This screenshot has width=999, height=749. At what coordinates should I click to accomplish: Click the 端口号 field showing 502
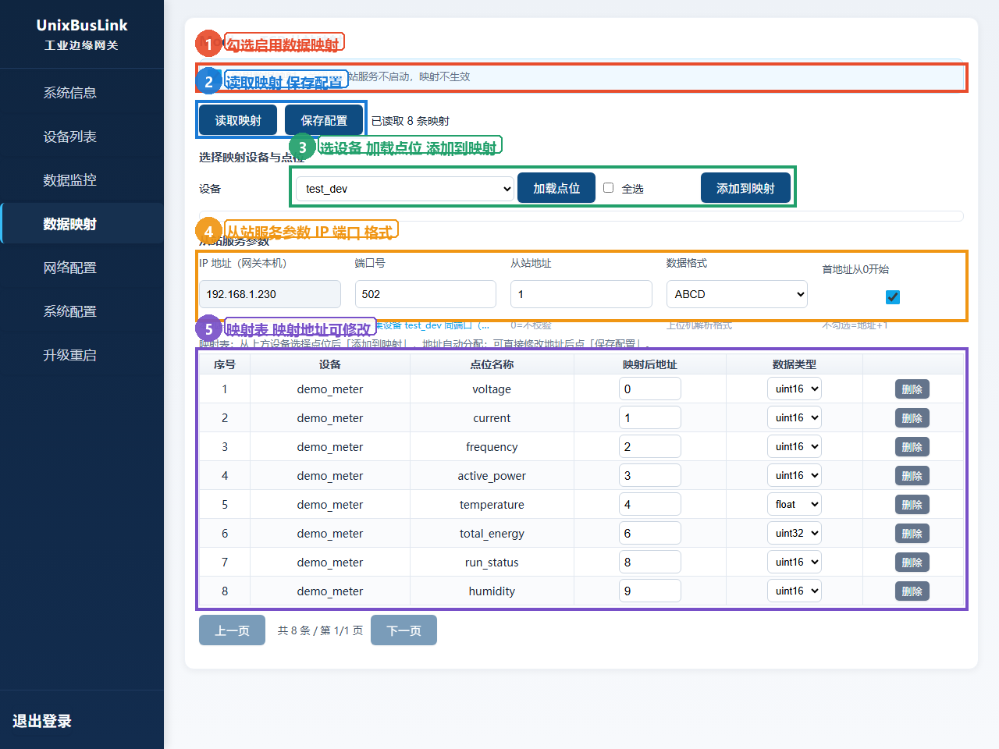coord(425,294)
